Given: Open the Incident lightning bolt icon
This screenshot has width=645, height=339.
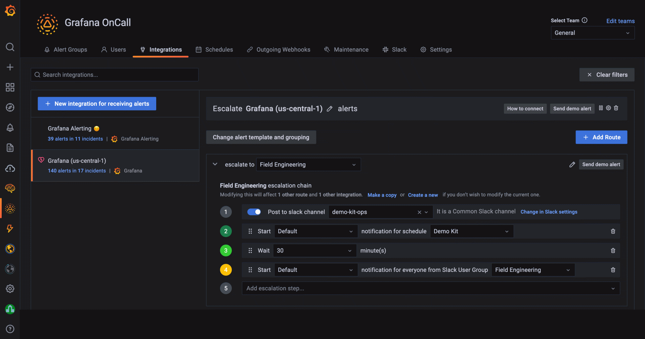Looking at the screenshot, I should click(10, 229).
